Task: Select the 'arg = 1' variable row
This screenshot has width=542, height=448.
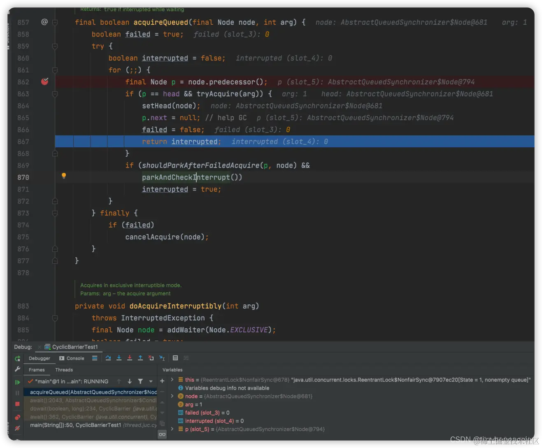Action: (x=190, y=404)
